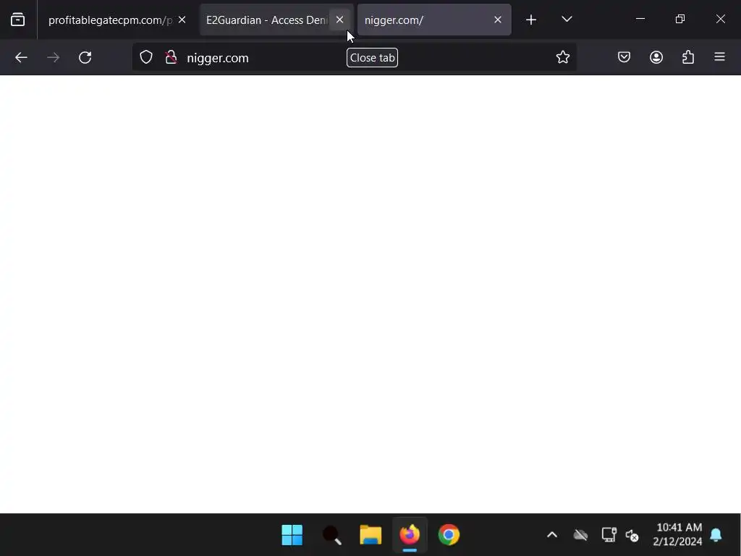Close the currently active tab
This screenshot has height=556, width=741.
498,20
